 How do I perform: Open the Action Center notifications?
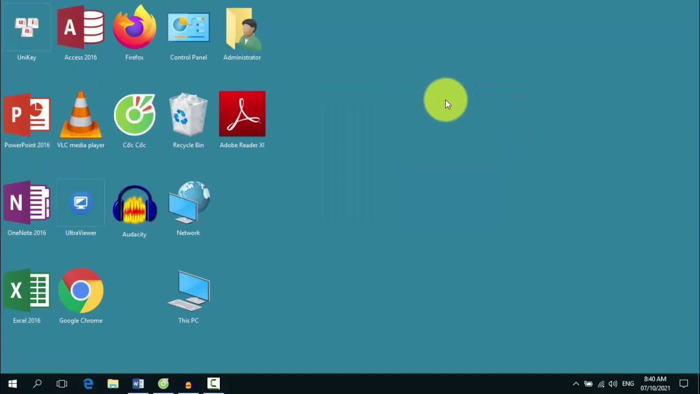[x=684, y=384]
